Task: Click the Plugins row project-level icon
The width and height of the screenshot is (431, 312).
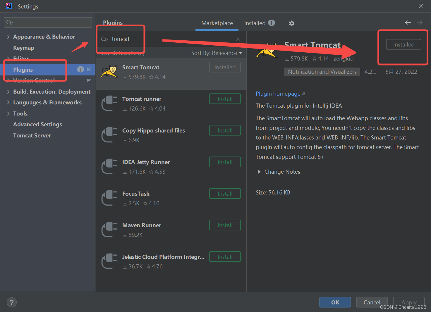Action: 89,69
